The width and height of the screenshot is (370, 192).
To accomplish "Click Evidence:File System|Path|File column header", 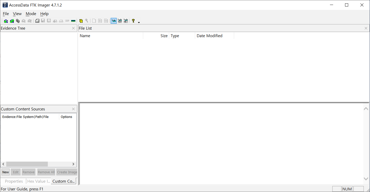I will [x=30, y=117].
